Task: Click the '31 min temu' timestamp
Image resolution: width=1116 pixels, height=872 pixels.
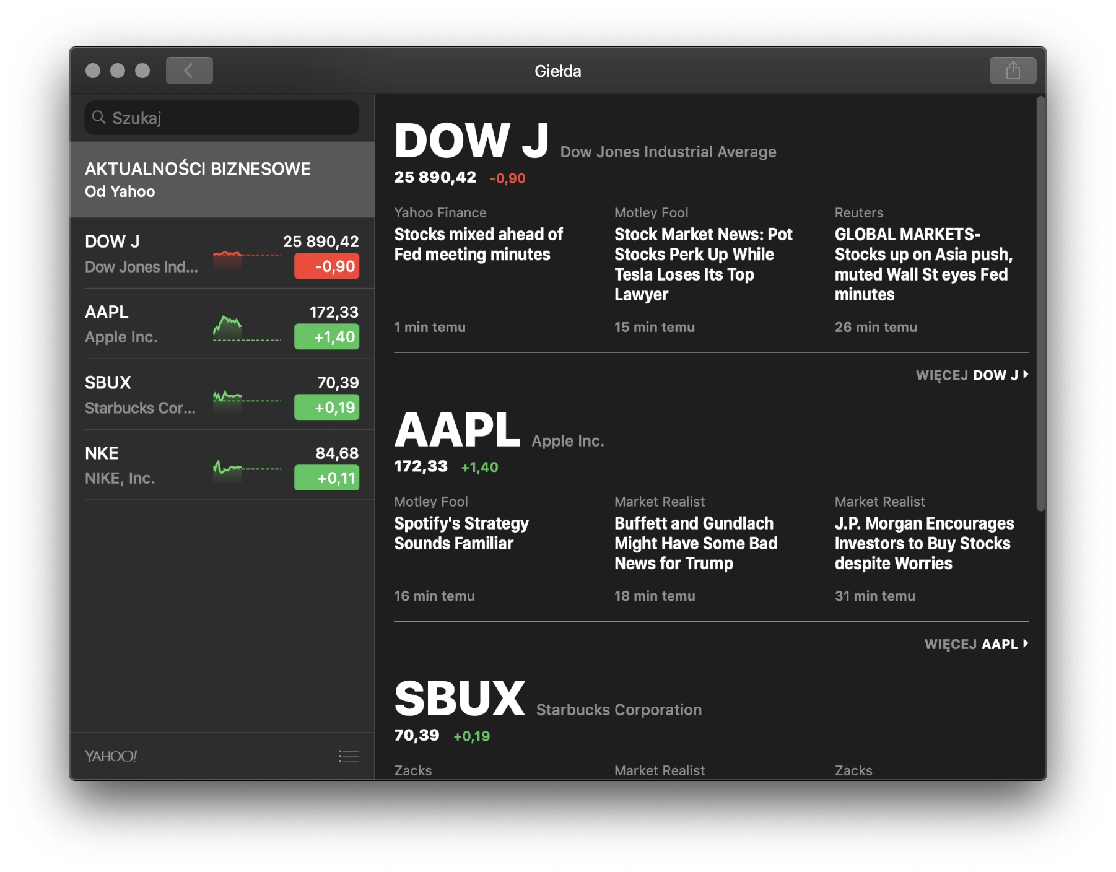Action: pos(874,596)
